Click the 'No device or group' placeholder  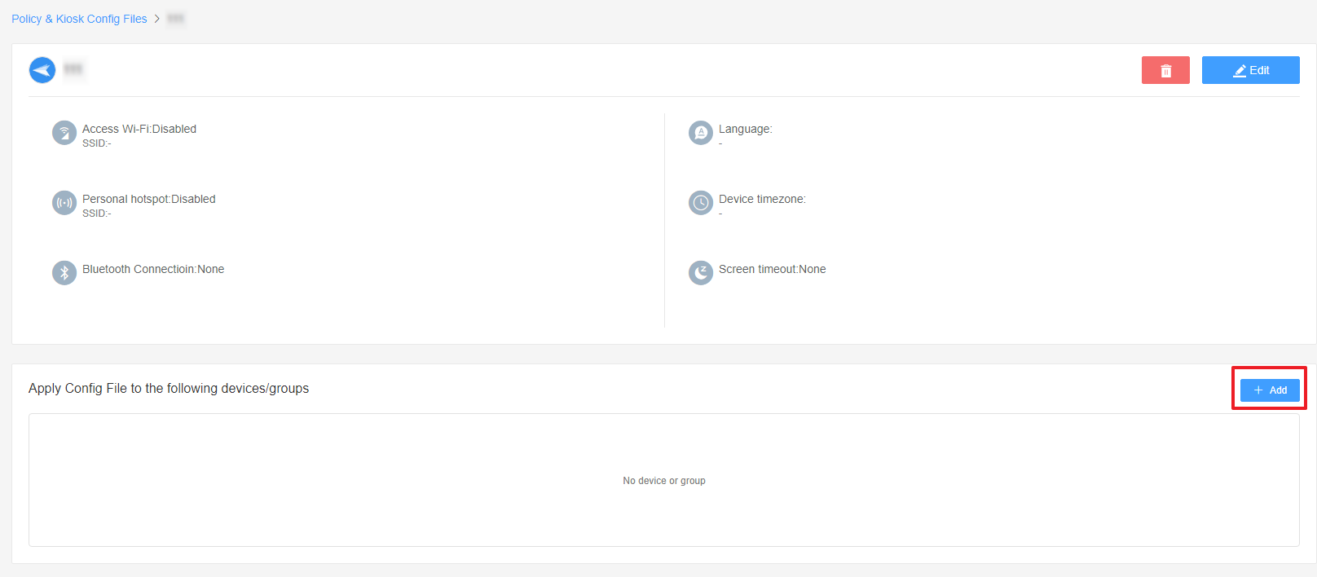pos(664,481)
